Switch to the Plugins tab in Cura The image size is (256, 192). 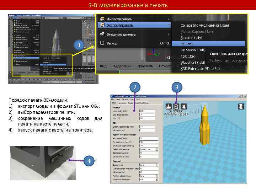pyautogui.click(x=130, y=103)
